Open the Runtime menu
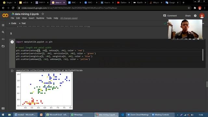The height and width of the screenshot is (117, 208). tap(40, 18)
